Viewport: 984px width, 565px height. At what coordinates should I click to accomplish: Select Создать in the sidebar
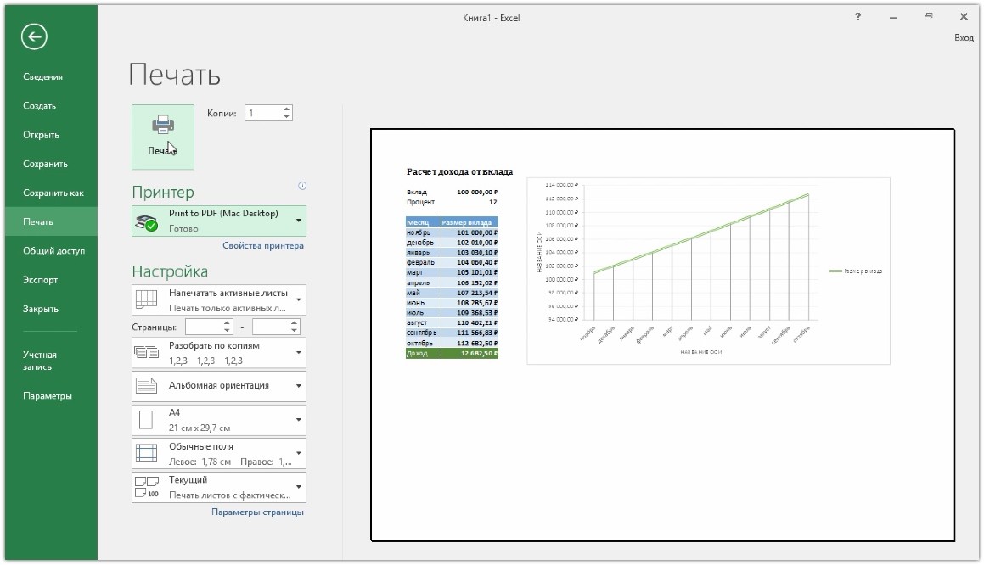pyautogui.click(x=40, y=105)
